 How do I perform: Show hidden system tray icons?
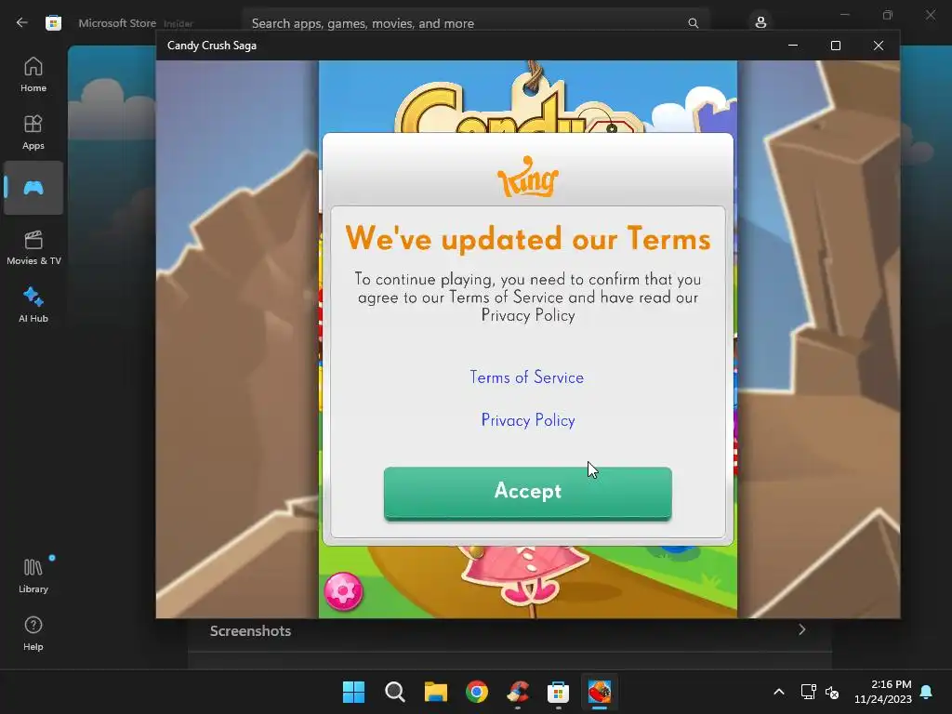pos(779,692)
